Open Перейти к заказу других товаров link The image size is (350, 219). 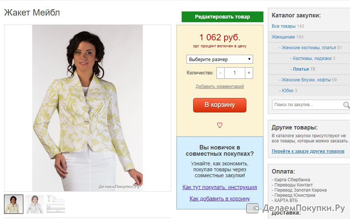point(308,151)
